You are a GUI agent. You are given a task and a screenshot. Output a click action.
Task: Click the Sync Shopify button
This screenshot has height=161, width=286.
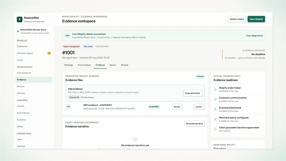[256, 19]
